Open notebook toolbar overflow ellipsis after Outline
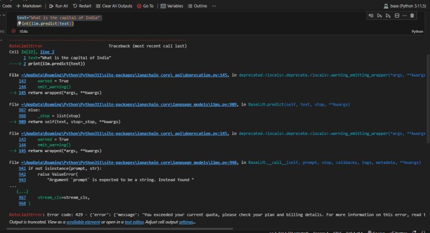 214,6
